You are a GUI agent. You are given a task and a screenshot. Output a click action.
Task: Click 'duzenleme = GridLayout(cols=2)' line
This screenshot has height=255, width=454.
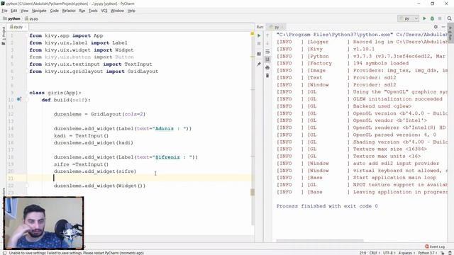coord(99,114)
